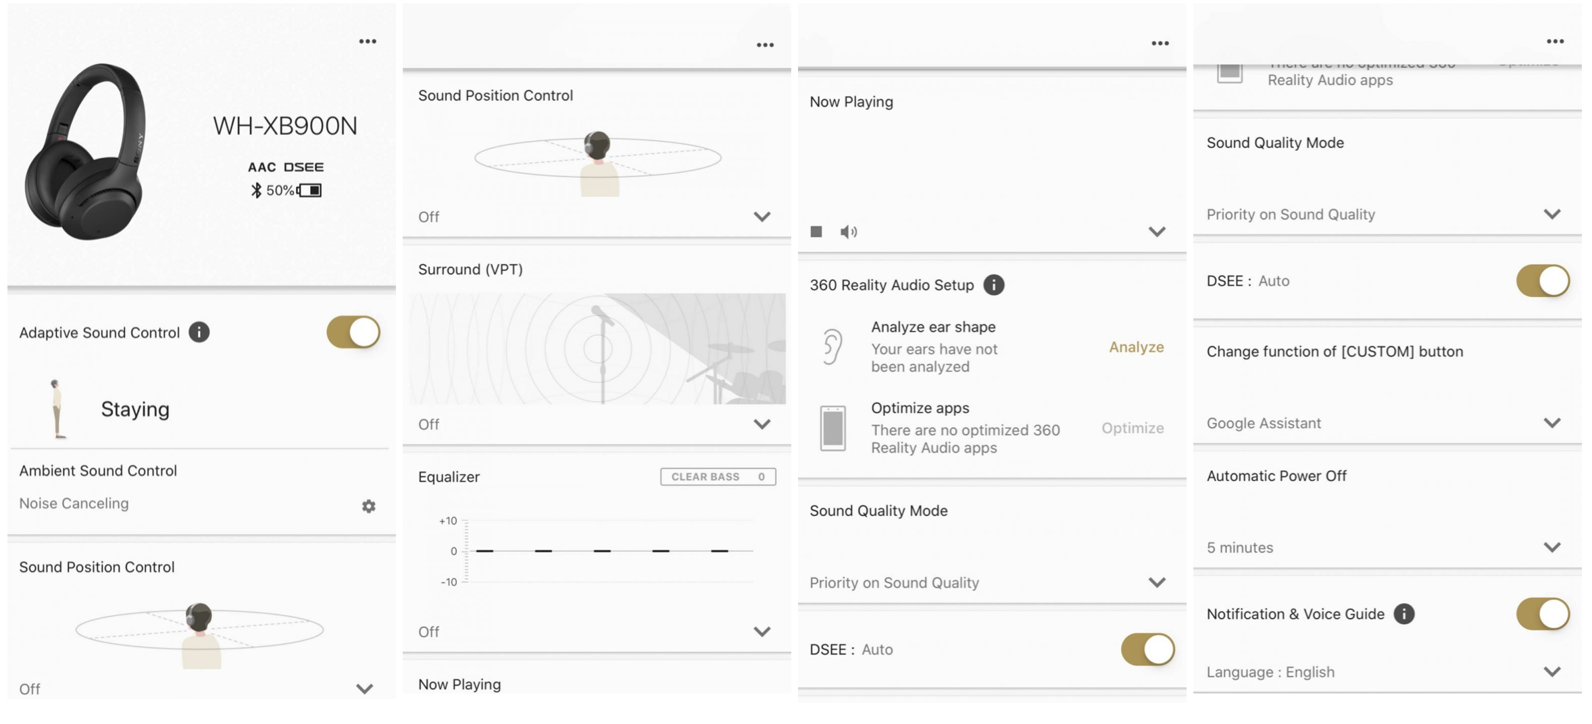Open the three-dot menu above Automatic Power Off
The width and height of the screenshot is (1592, 724).
click(1556, 41)
